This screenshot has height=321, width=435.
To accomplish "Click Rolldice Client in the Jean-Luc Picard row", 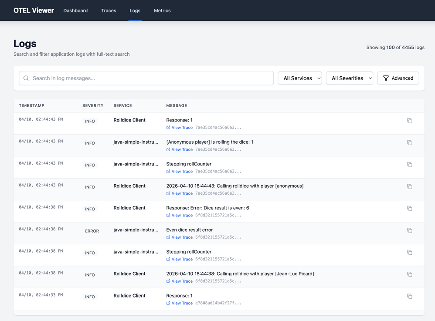I will pos(129,274).
